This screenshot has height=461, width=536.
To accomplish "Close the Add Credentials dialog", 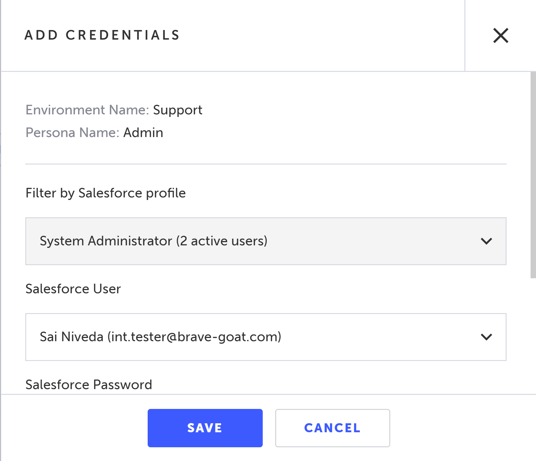I will (x=501, y=35).
